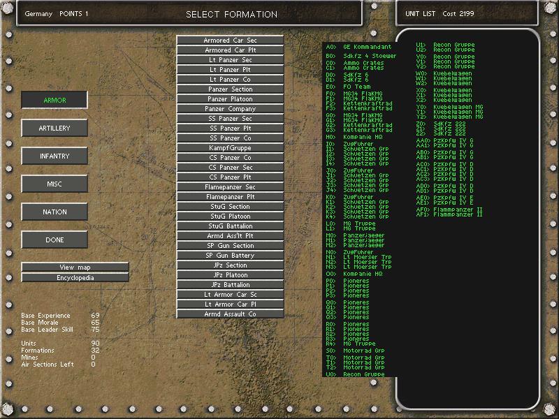Select the ARMOR category button
The image size is (559, 419).
(x=55, y=100)
